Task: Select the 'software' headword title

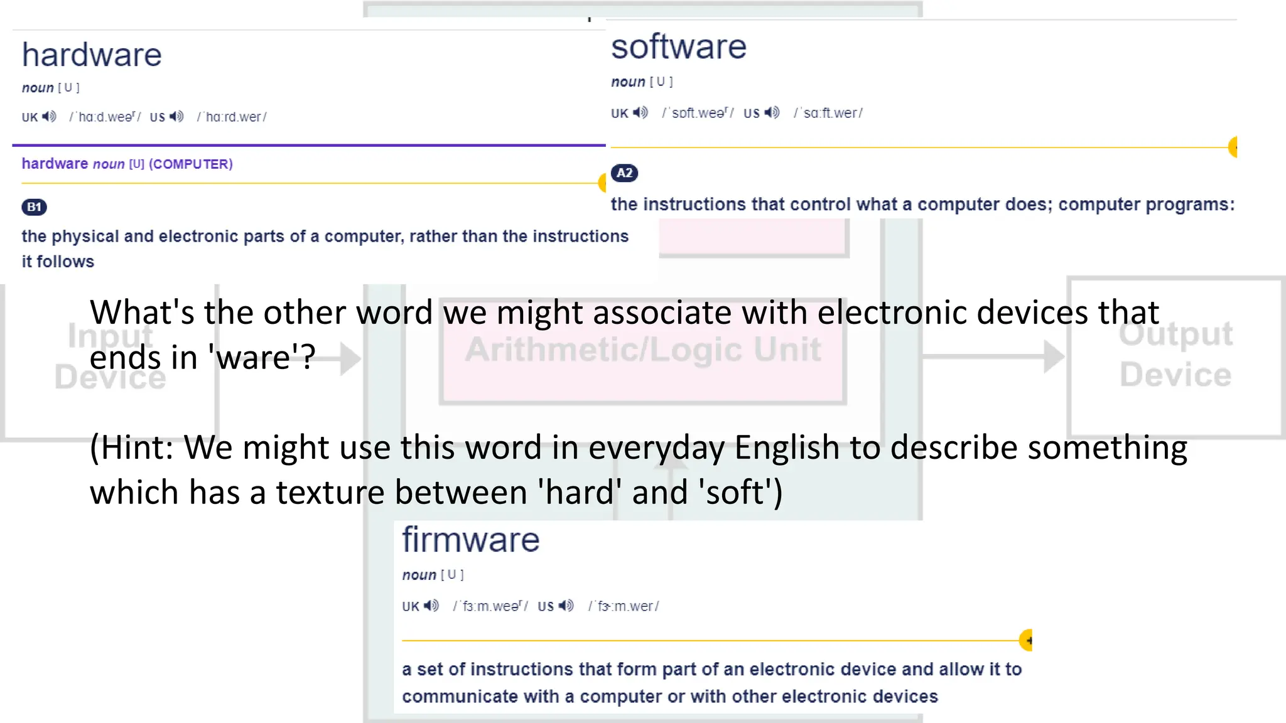Action: pyautogui.click(x=679, y=47)
